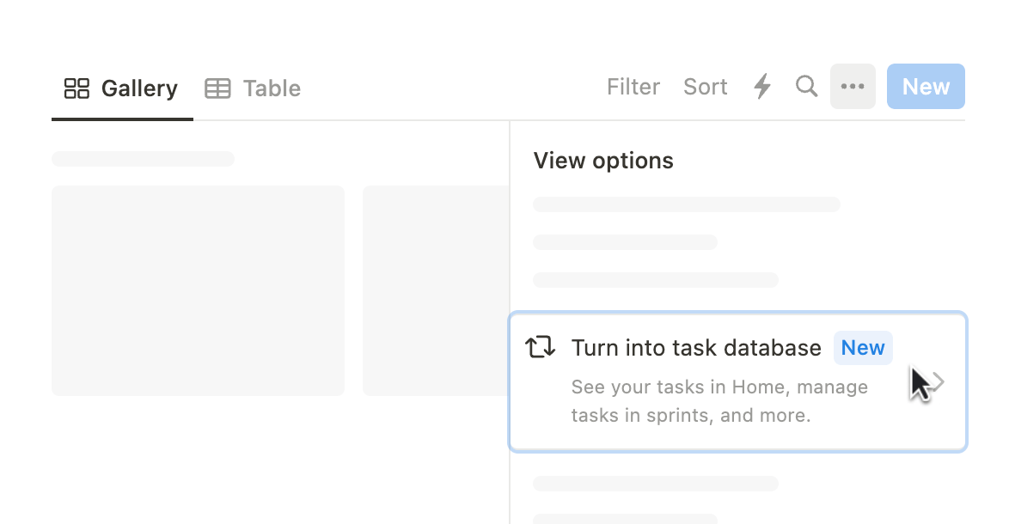Open the Filter options

point(633,87)
